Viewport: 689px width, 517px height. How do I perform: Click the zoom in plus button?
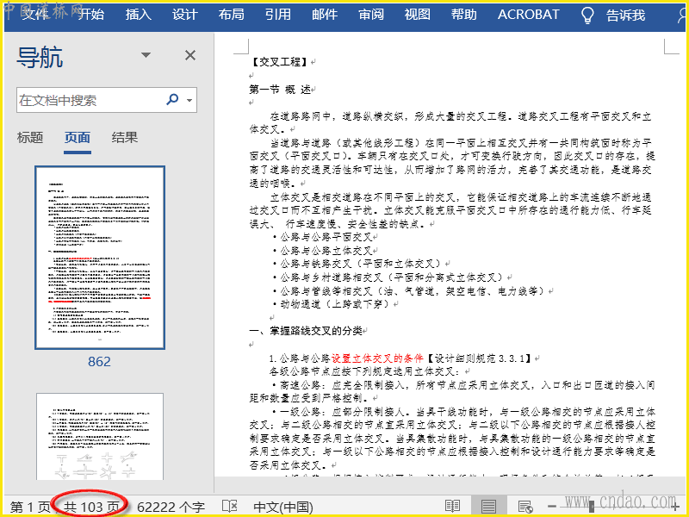[675, 507]
